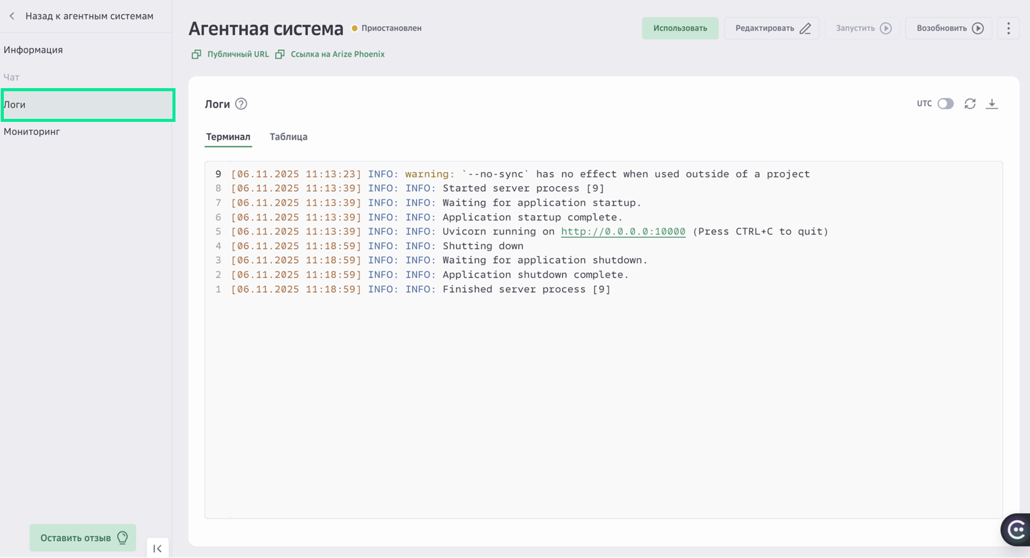Open the refresh logs icon
The image size is (1030, 558).
click(x=970, y=103)
